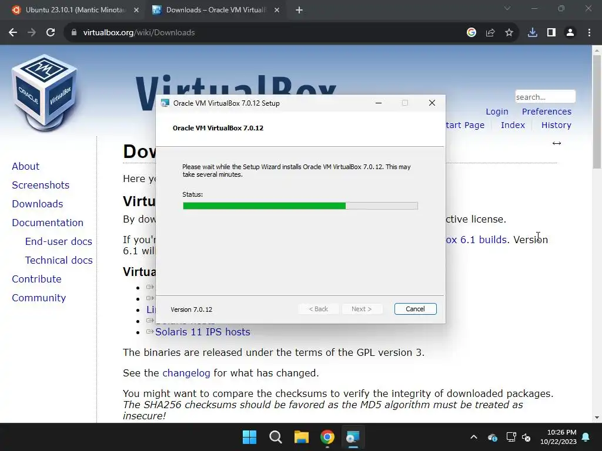This screenshot has height=451, width=602.
Task: Open Documentation in left sidebar
Action: point(48,223)
